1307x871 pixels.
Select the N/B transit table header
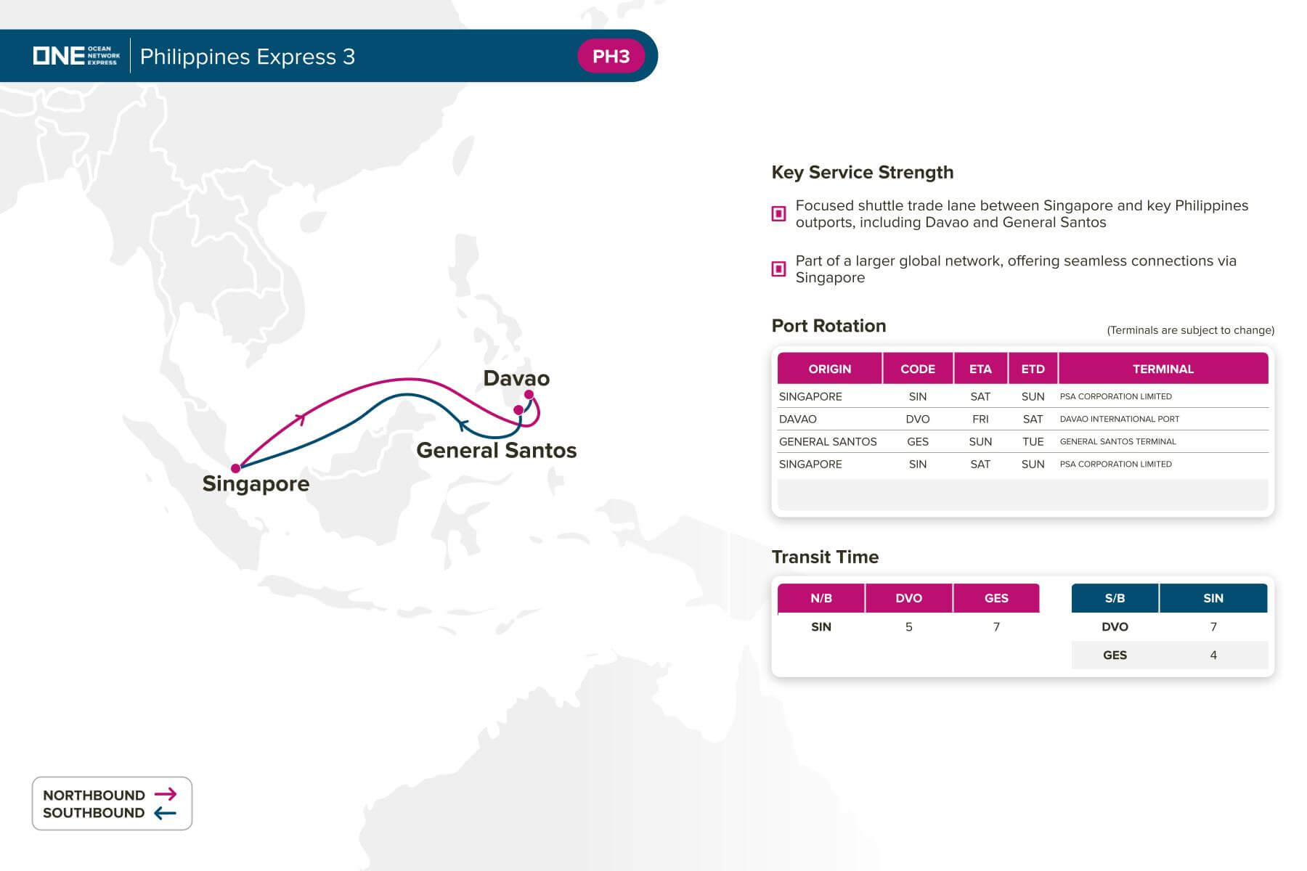[x=821, y=598]
